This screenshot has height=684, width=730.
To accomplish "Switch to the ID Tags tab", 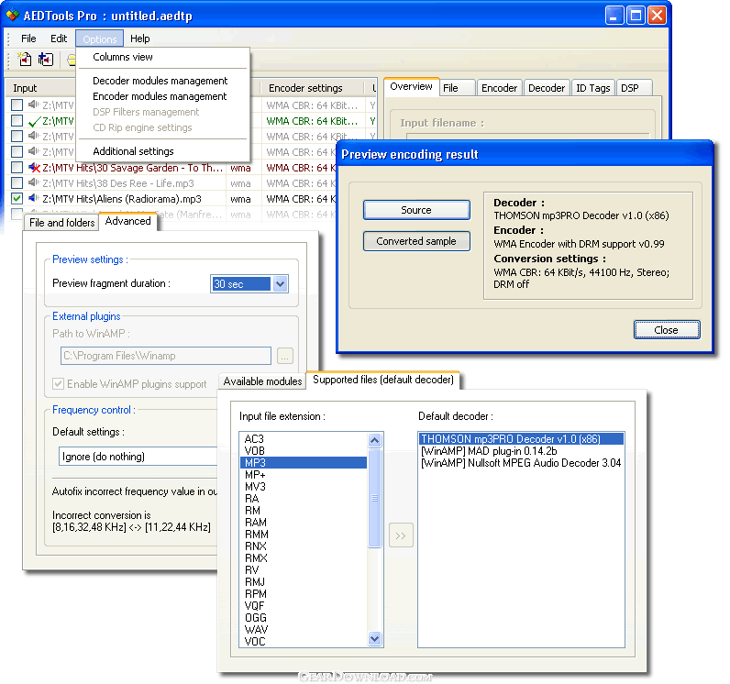I will click(592, 88).
